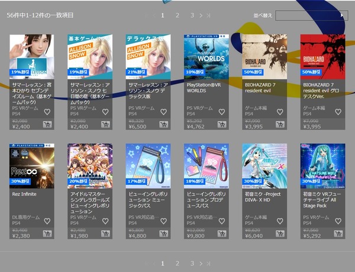Add BIOHAZARD 7 resident evil standard to cart

pyautogui.click(x=280, y=124)
